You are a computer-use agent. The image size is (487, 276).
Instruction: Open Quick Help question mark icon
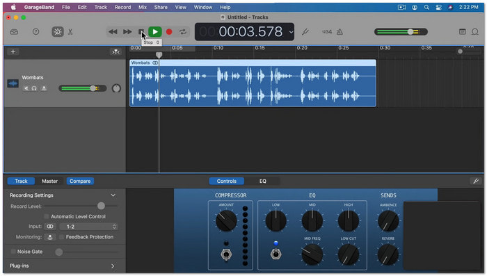(x=36, y=32)
